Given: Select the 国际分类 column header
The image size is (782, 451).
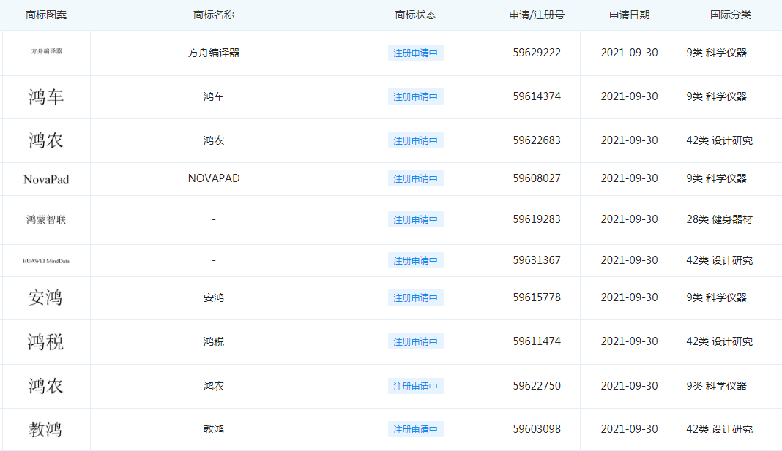Looking at the screenshot, I should [x=730, y=15].
